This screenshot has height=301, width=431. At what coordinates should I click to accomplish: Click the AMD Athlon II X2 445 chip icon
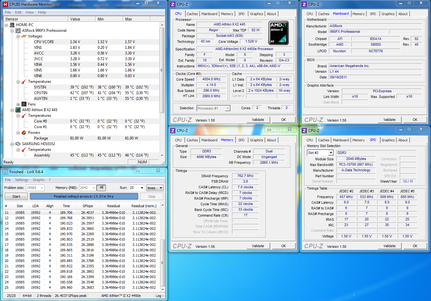click(x=18, y=110)
